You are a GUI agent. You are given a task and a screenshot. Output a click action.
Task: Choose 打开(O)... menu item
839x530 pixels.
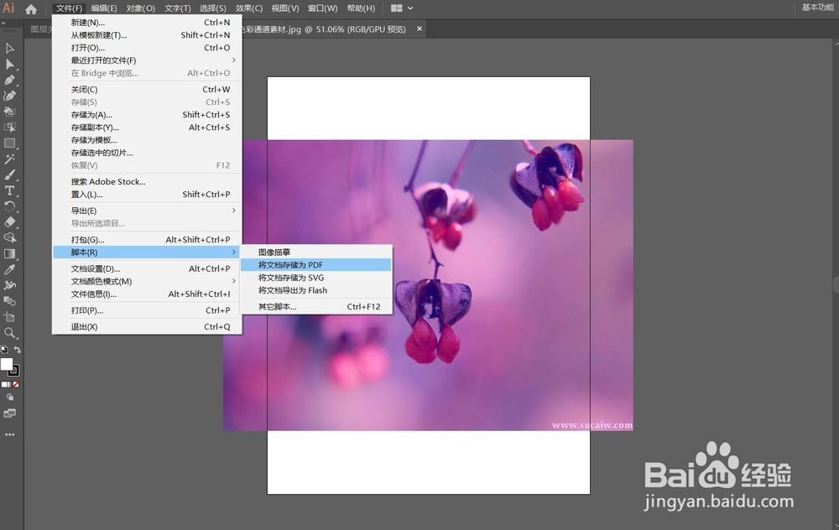147,48
